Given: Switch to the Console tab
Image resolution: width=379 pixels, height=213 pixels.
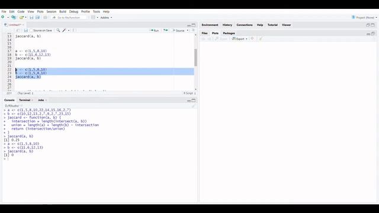Looking at the screenshot, I should [x=9, y=100].
